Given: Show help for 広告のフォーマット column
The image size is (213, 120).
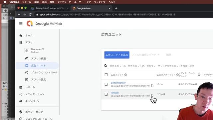Looking at the screenshot, I should (x=177, y=75).
